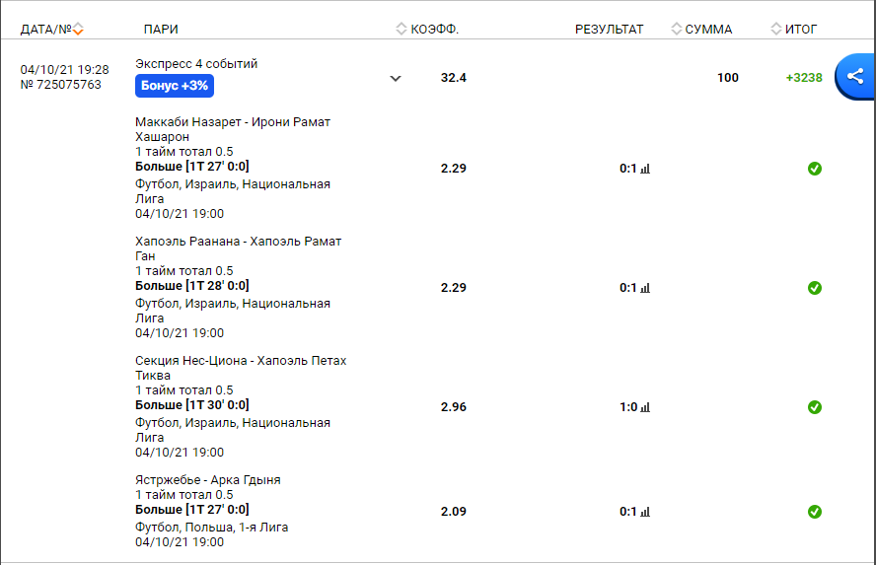Image resolution: width=876 pixels, height=565 pixels.
Task: Click stake amount 100
Action: click(x=727, y=78)
